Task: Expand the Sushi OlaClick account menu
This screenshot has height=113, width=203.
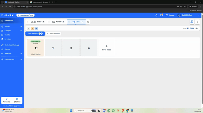Action: pyautogui.click(x=199, y=15)
